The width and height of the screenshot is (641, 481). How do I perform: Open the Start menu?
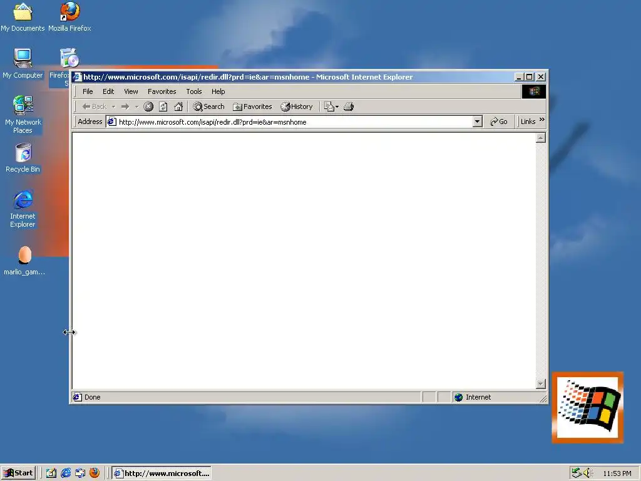pyautogui.click(x=18, y=473)
